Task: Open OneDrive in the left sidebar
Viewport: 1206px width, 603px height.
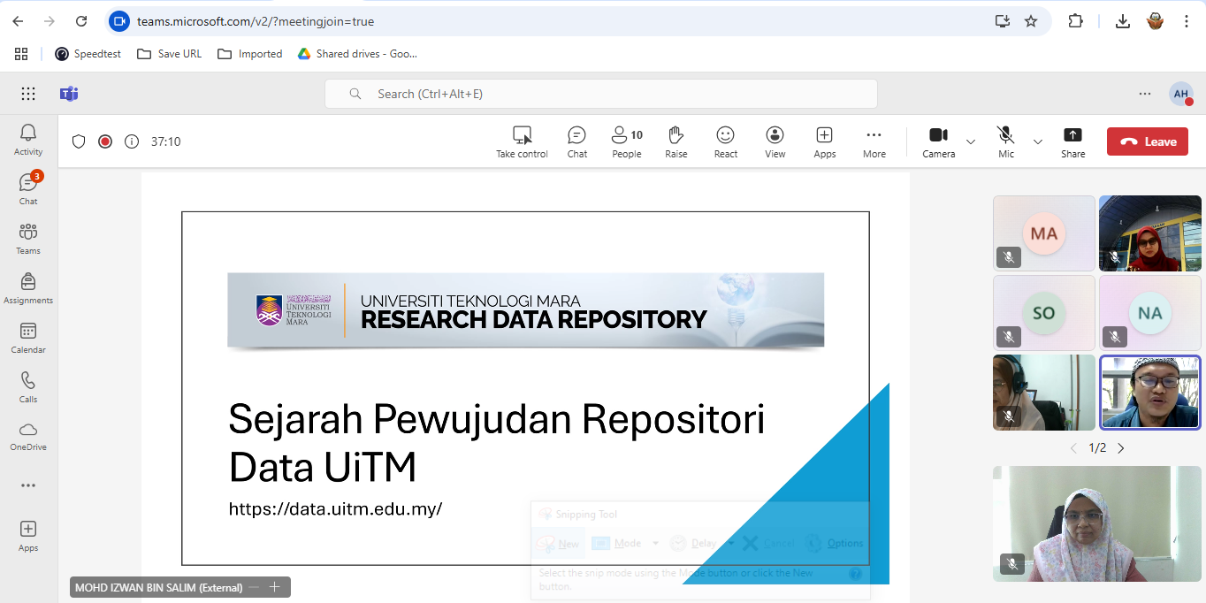Action: tap(28, 436)
